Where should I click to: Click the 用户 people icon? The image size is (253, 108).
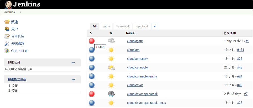pyautogui.click(x=7, y=29)
